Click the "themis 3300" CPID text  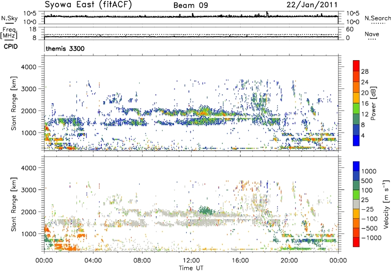click(x=65, y=48)
